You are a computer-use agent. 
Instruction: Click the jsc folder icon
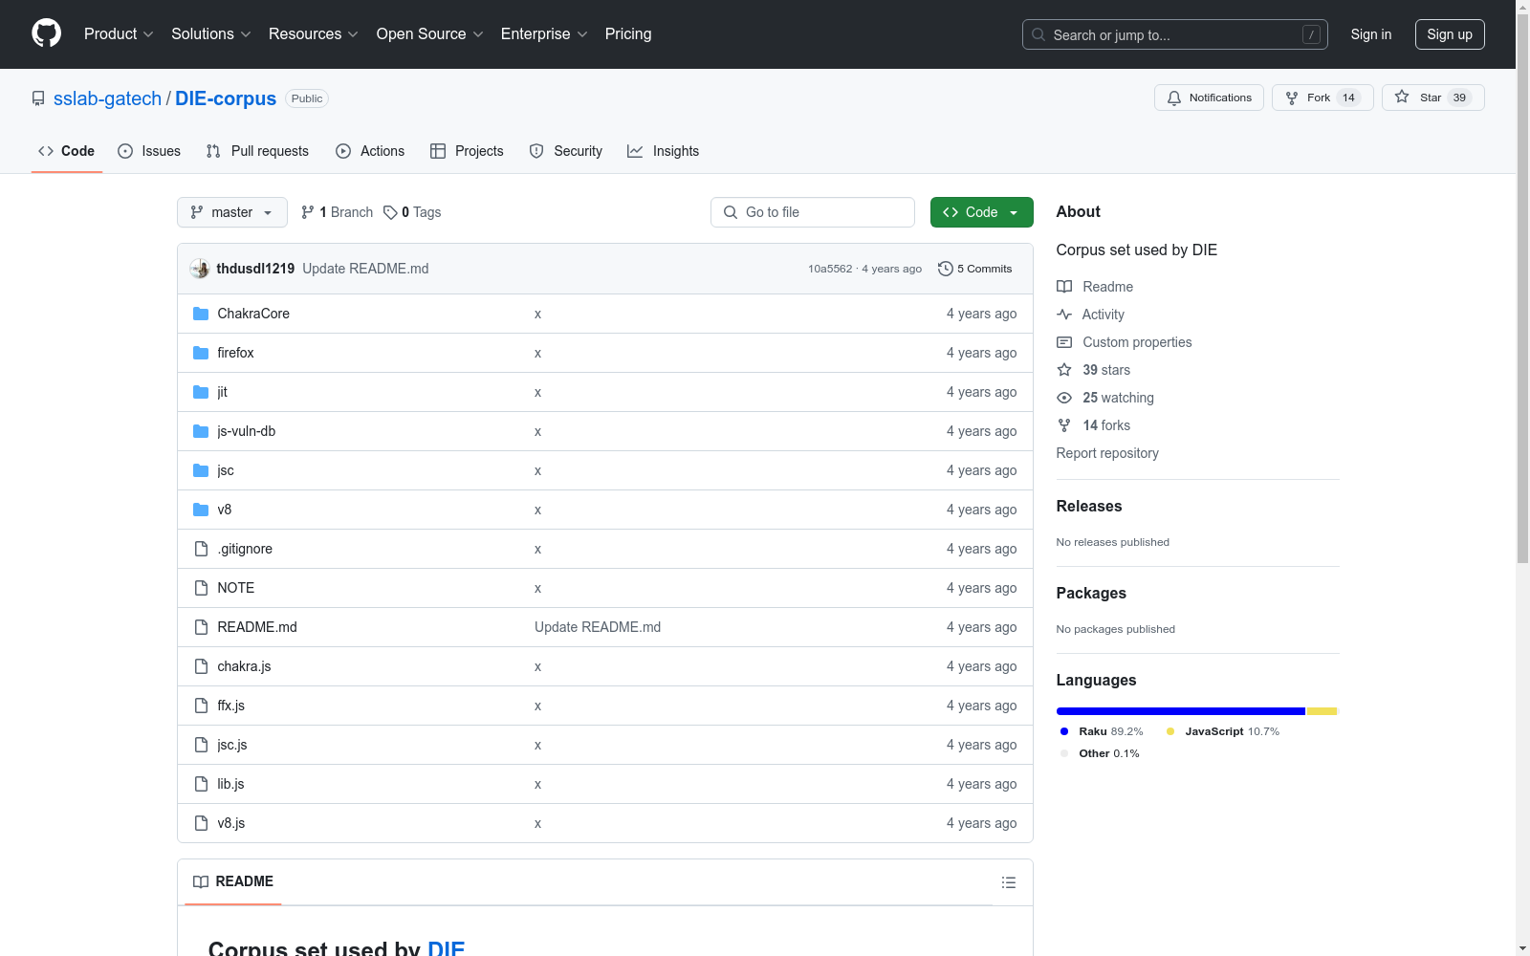tap(201, 470)
